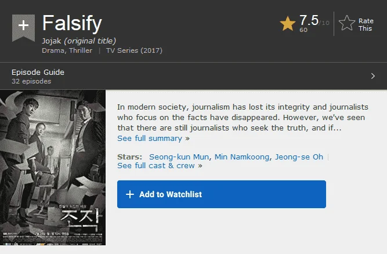The image size is (387, 254).
Task: Click the Add to Watchlist button
Action: point(222,194)
